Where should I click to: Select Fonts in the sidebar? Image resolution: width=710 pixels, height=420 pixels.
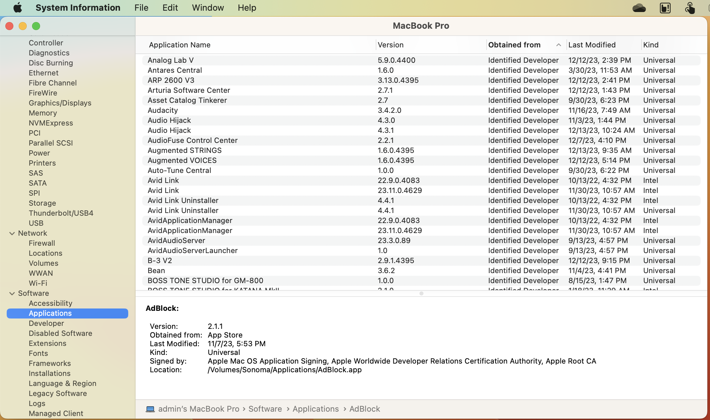[x=38, y=353]
